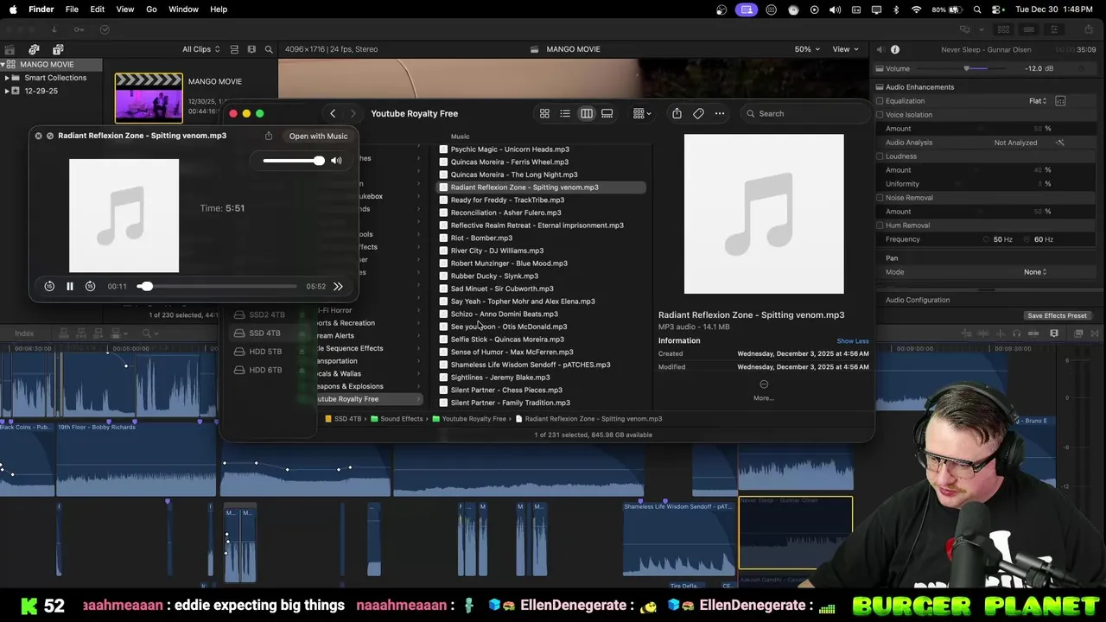Viewport: 1106px width, 622px height.
Task: Open the Equalization Flat preset dropdown
Action: click(1038, 101)
